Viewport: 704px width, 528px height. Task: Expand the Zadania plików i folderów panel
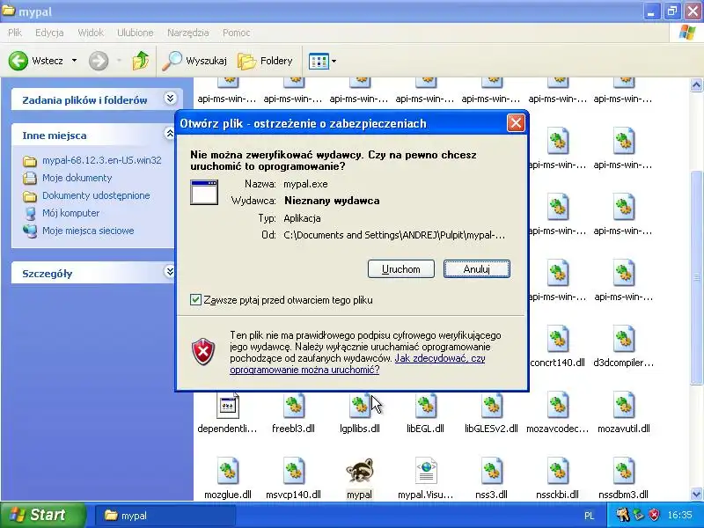[170, 99]
